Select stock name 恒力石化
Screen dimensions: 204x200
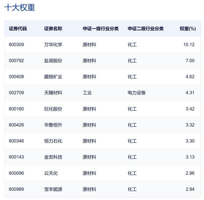53,141
